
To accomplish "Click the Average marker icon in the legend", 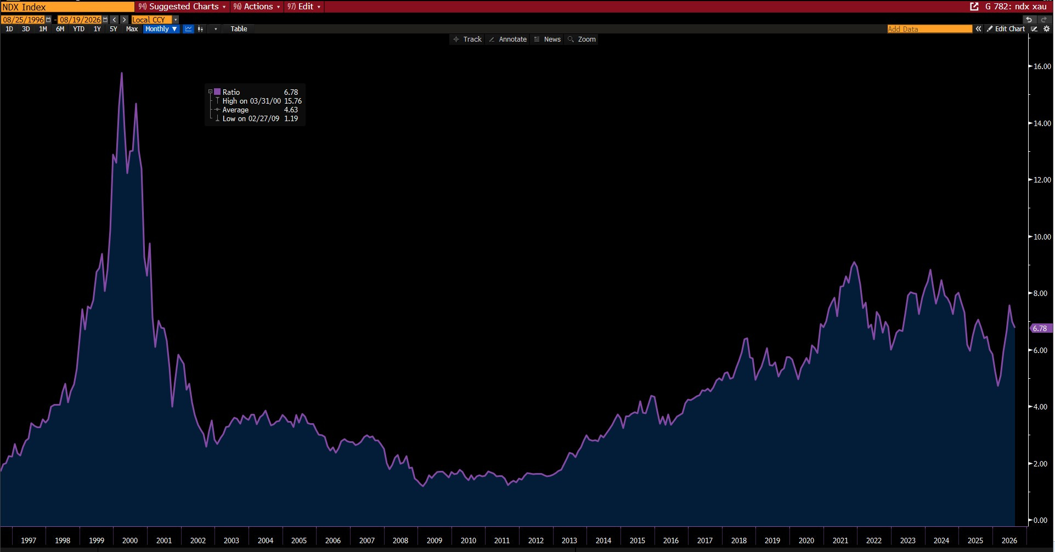I will pyautogui.click(x=217, y=110).
